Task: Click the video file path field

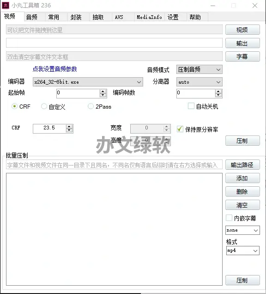Action: [x=114, y=30]
